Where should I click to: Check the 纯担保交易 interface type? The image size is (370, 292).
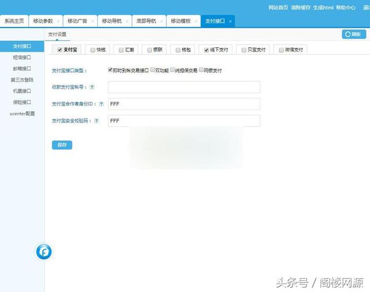tap(172, 69)
